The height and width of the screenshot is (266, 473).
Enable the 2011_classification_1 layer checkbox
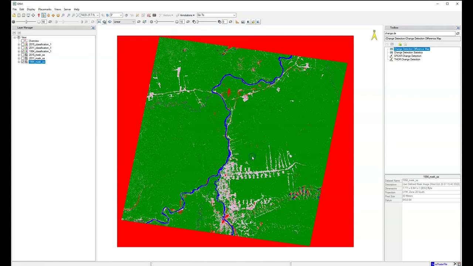23,48
